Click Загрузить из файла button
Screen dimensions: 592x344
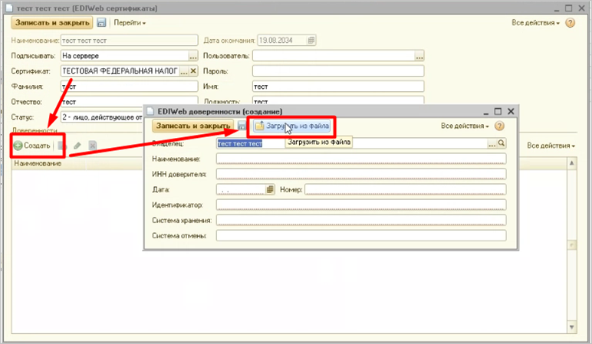pyautogui.click(x=292, y=126)
